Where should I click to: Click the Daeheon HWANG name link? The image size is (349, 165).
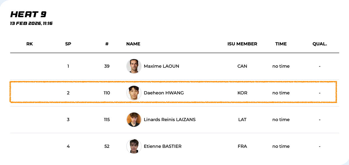pos(164,93)
